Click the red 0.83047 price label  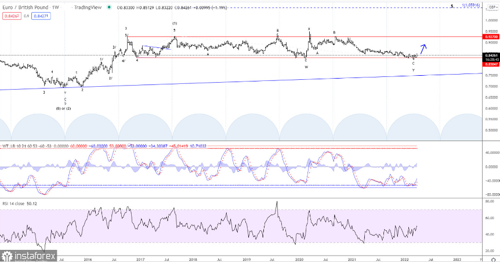click(491, 64)
